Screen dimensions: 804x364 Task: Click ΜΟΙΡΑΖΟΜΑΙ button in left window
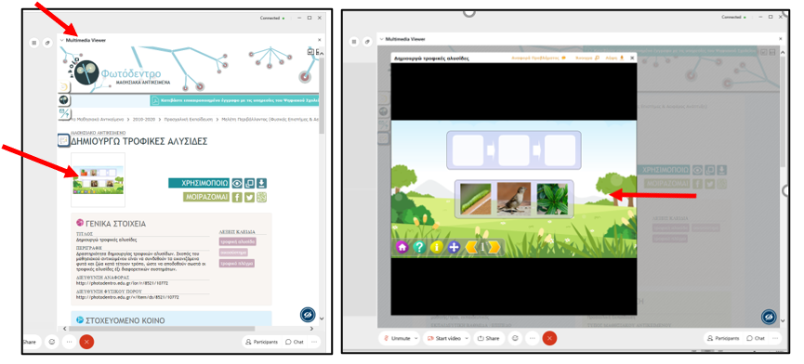click(x=206, y=197)
